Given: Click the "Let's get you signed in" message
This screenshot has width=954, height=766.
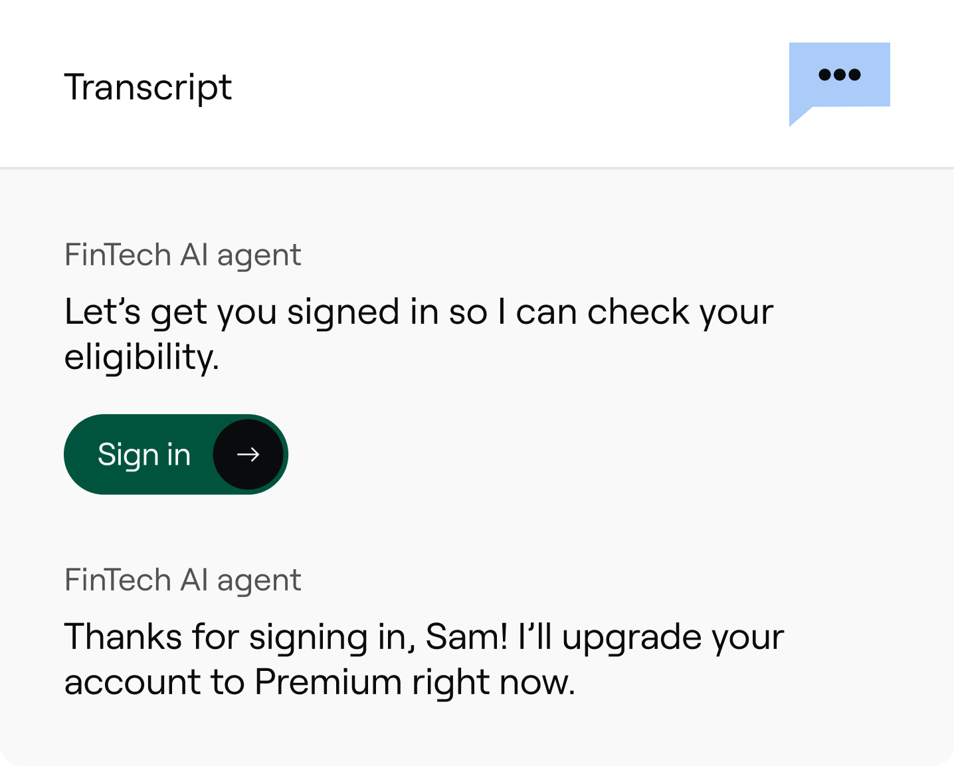Looking at the screenshot, I should tap(419, 312).
